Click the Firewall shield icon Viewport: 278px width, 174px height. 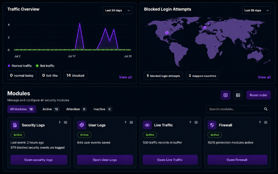click(212, 125)
